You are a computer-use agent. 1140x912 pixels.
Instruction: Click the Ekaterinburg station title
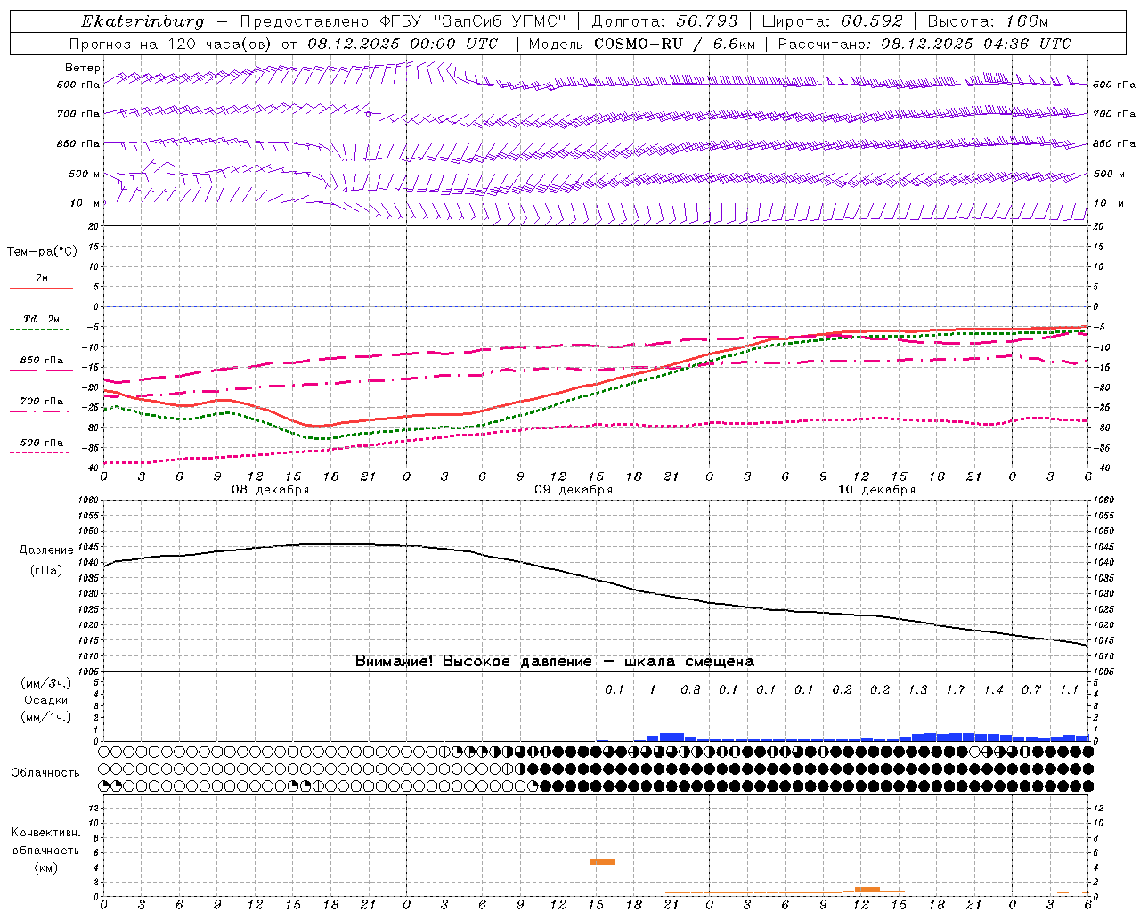click(142, 21)
